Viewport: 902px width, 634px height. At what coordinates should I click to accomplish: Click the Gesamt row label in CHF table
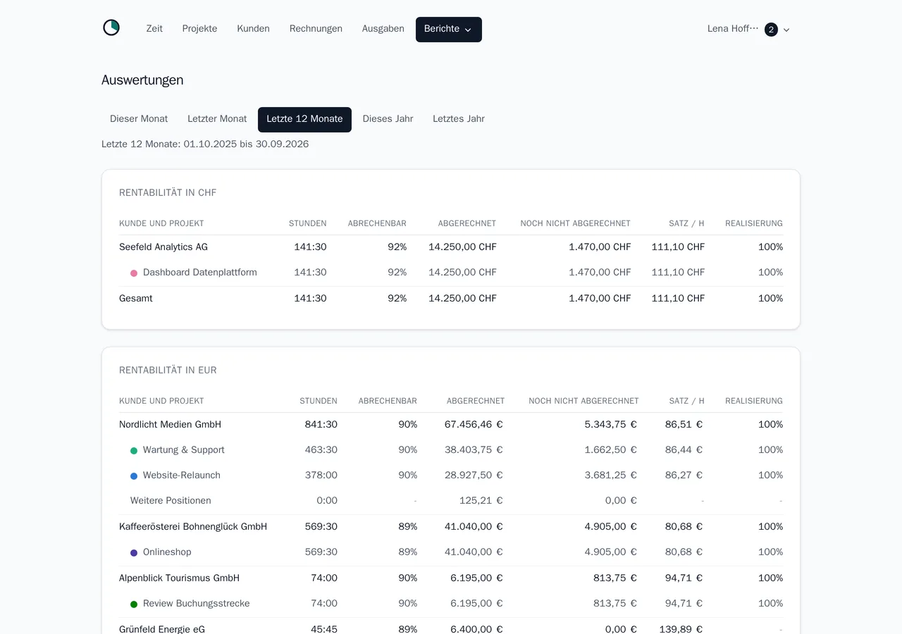(136, 299)
